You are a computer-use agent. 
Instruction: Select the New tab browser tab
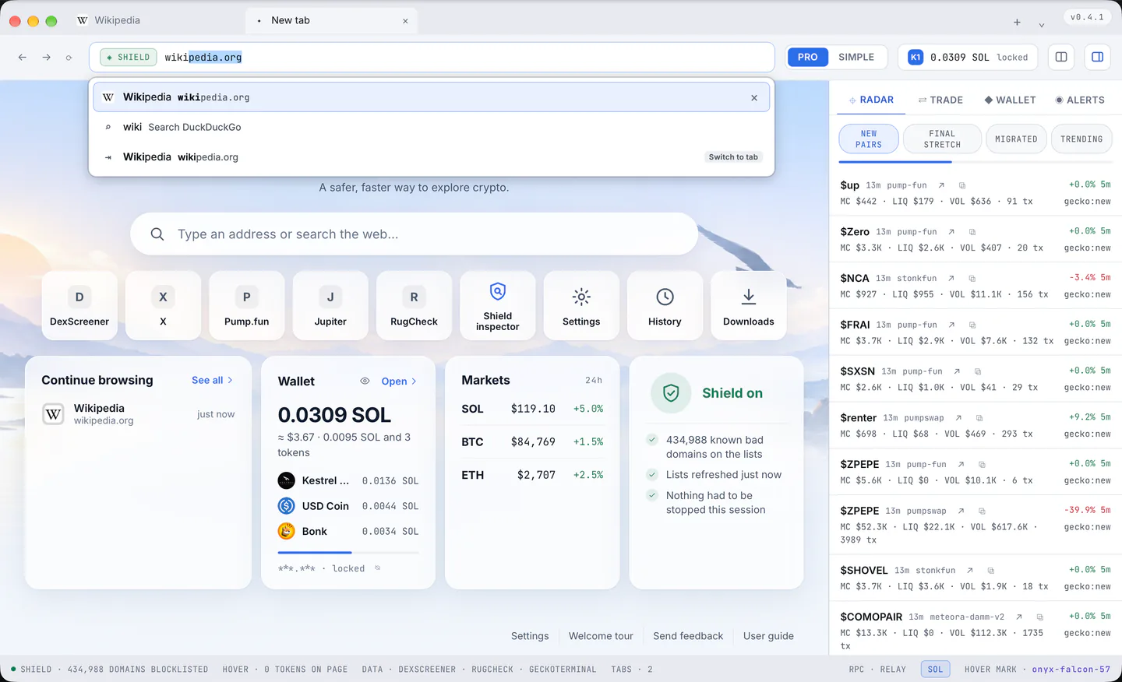click(331, 20)
